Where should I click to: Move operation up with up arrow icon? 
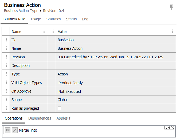coord(169,128)
